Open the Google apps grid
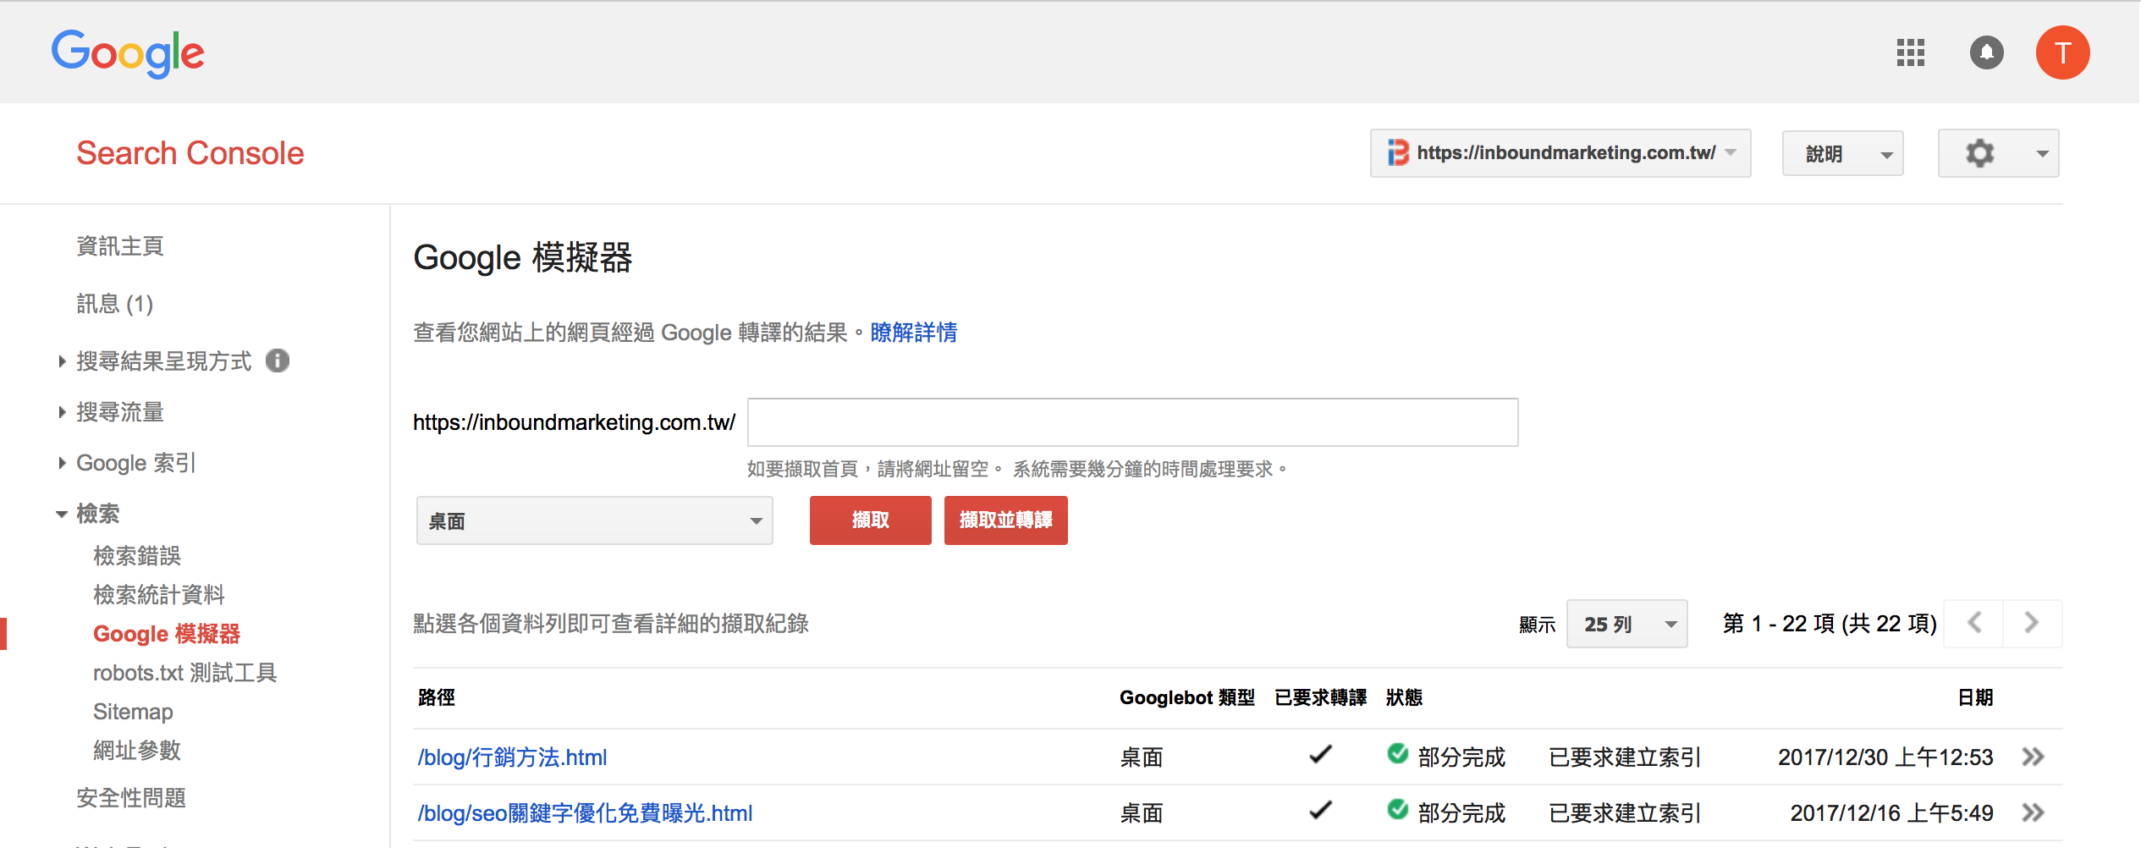 click(1909, 52)
